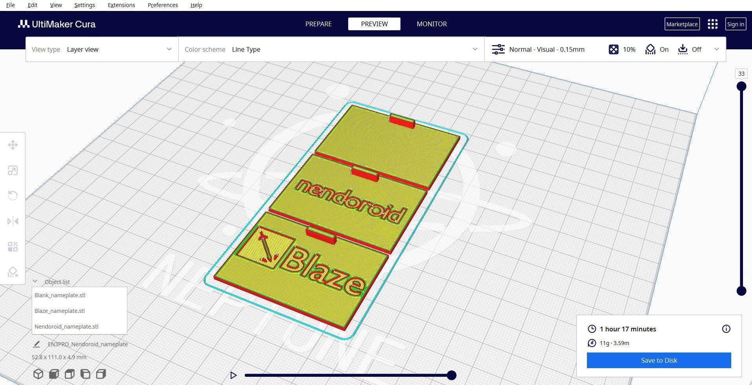The width and height of the screenshot is (752, 385).
Task: Select the Scale tool in the left toolbar
Action: point(13,170)
